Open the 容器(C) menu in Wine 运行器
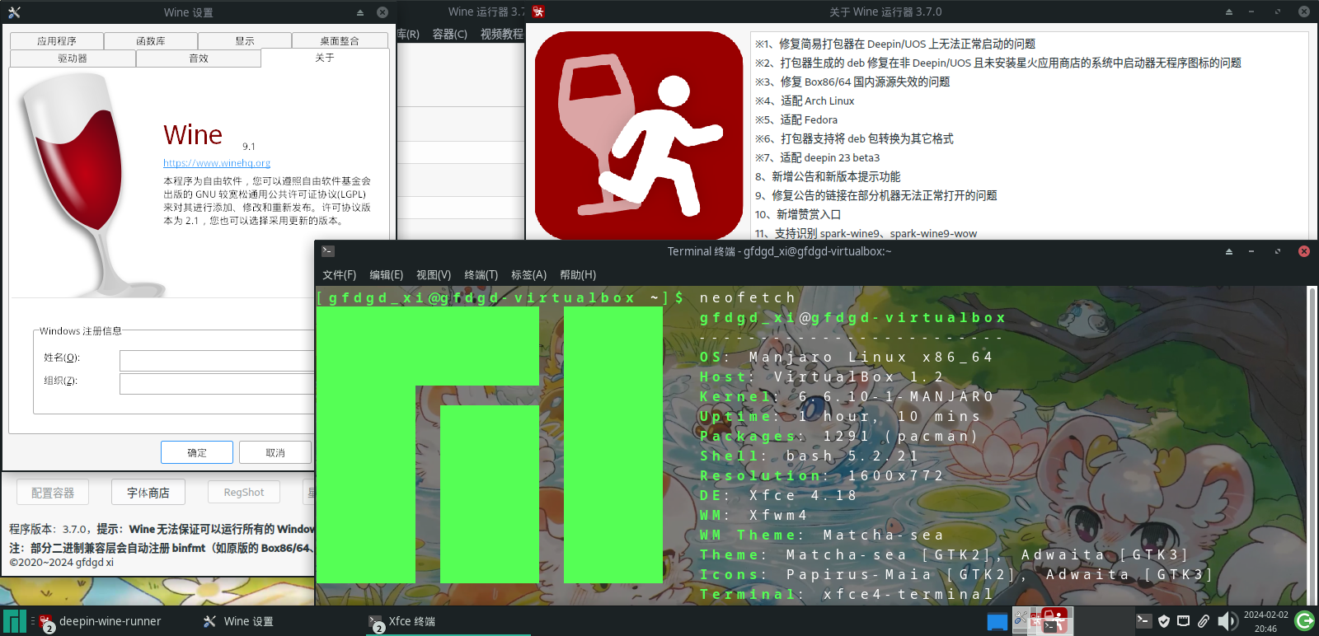Screen dimensions: 1319x636 pos(450,34)
